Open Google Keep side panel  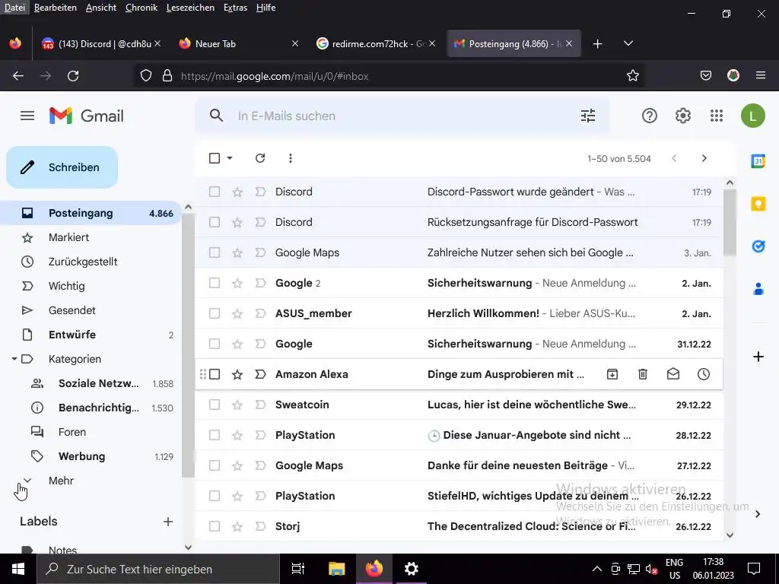(x=758, y=204)
